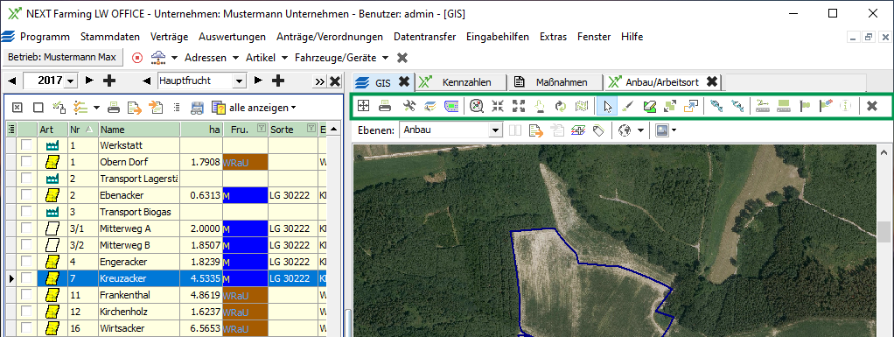The width and height of the screenshot is (894, 337).
Task: Expand the Artikel dropdown
Action: click(x=284, y=58)
